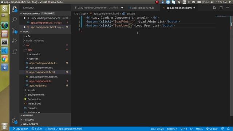
Task: Click the feedback icon in the status bar
Action: (222, 129)
